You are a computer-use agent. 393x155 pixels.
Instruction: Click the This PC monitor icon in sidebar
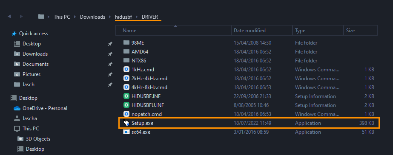click(17, 129)
